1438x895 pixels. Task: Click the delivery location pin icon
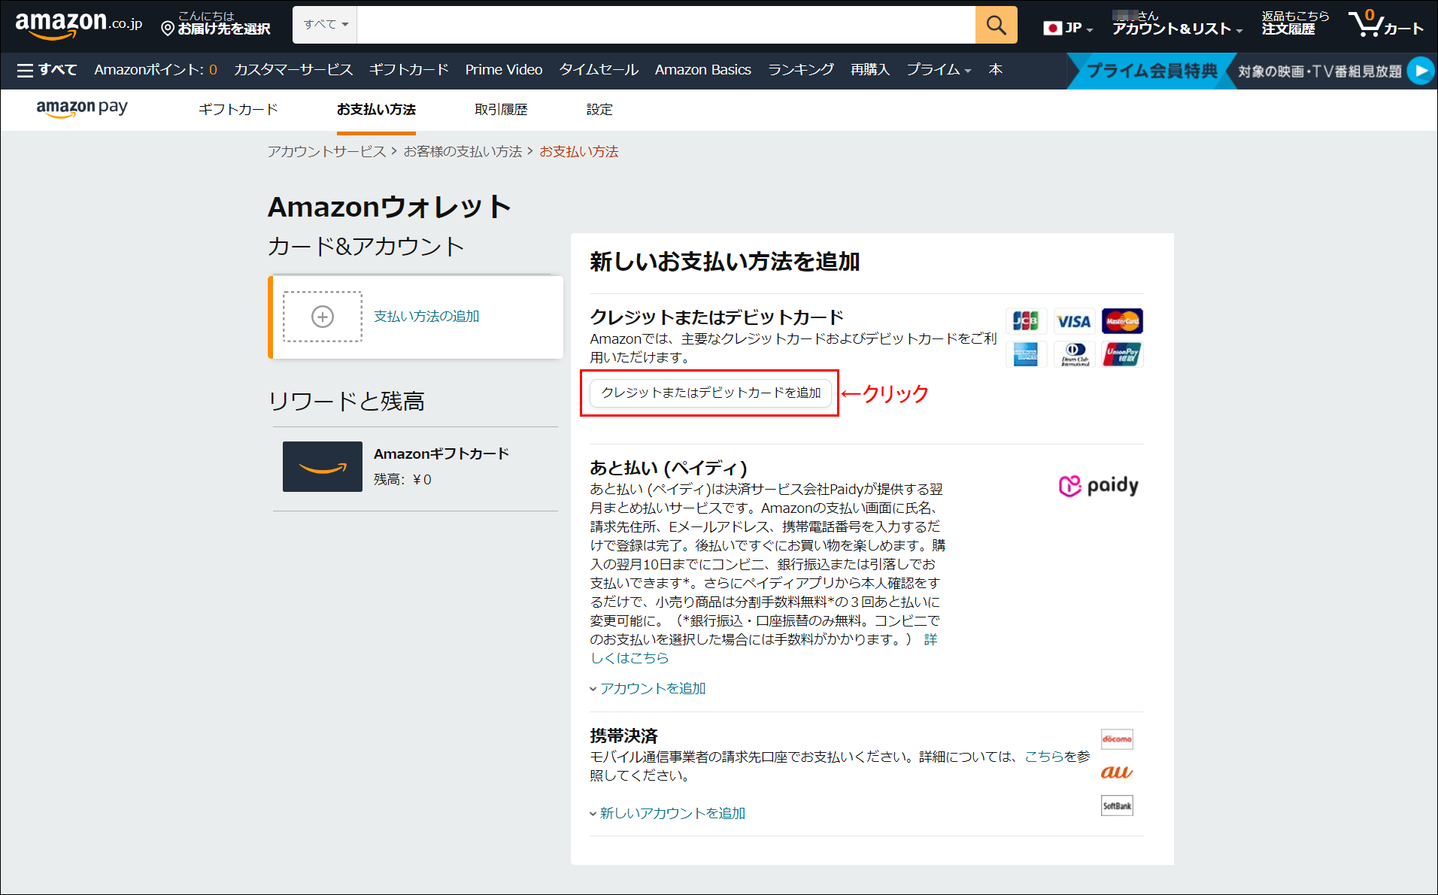(168, 29)
